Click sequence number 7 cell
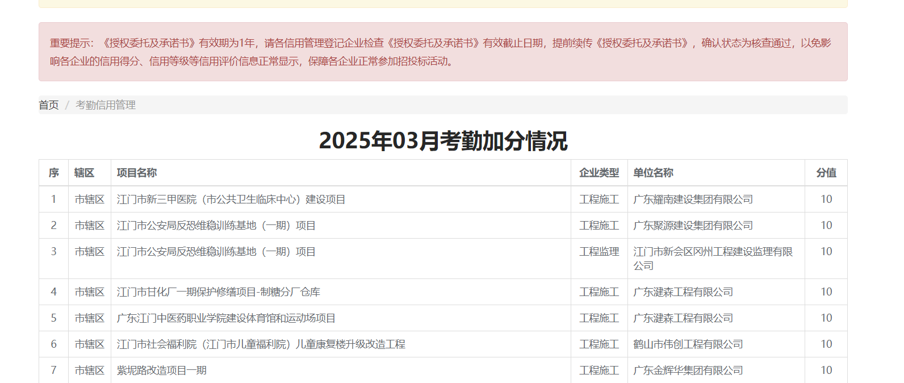904x383 pixels. 54,370
